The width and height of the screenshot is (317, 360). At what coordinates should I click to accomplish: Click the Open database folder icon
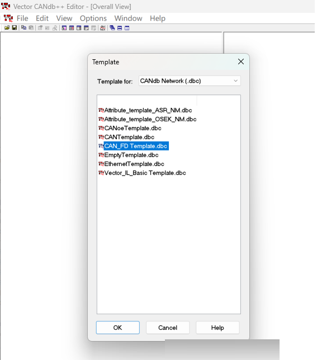point(7,28)
